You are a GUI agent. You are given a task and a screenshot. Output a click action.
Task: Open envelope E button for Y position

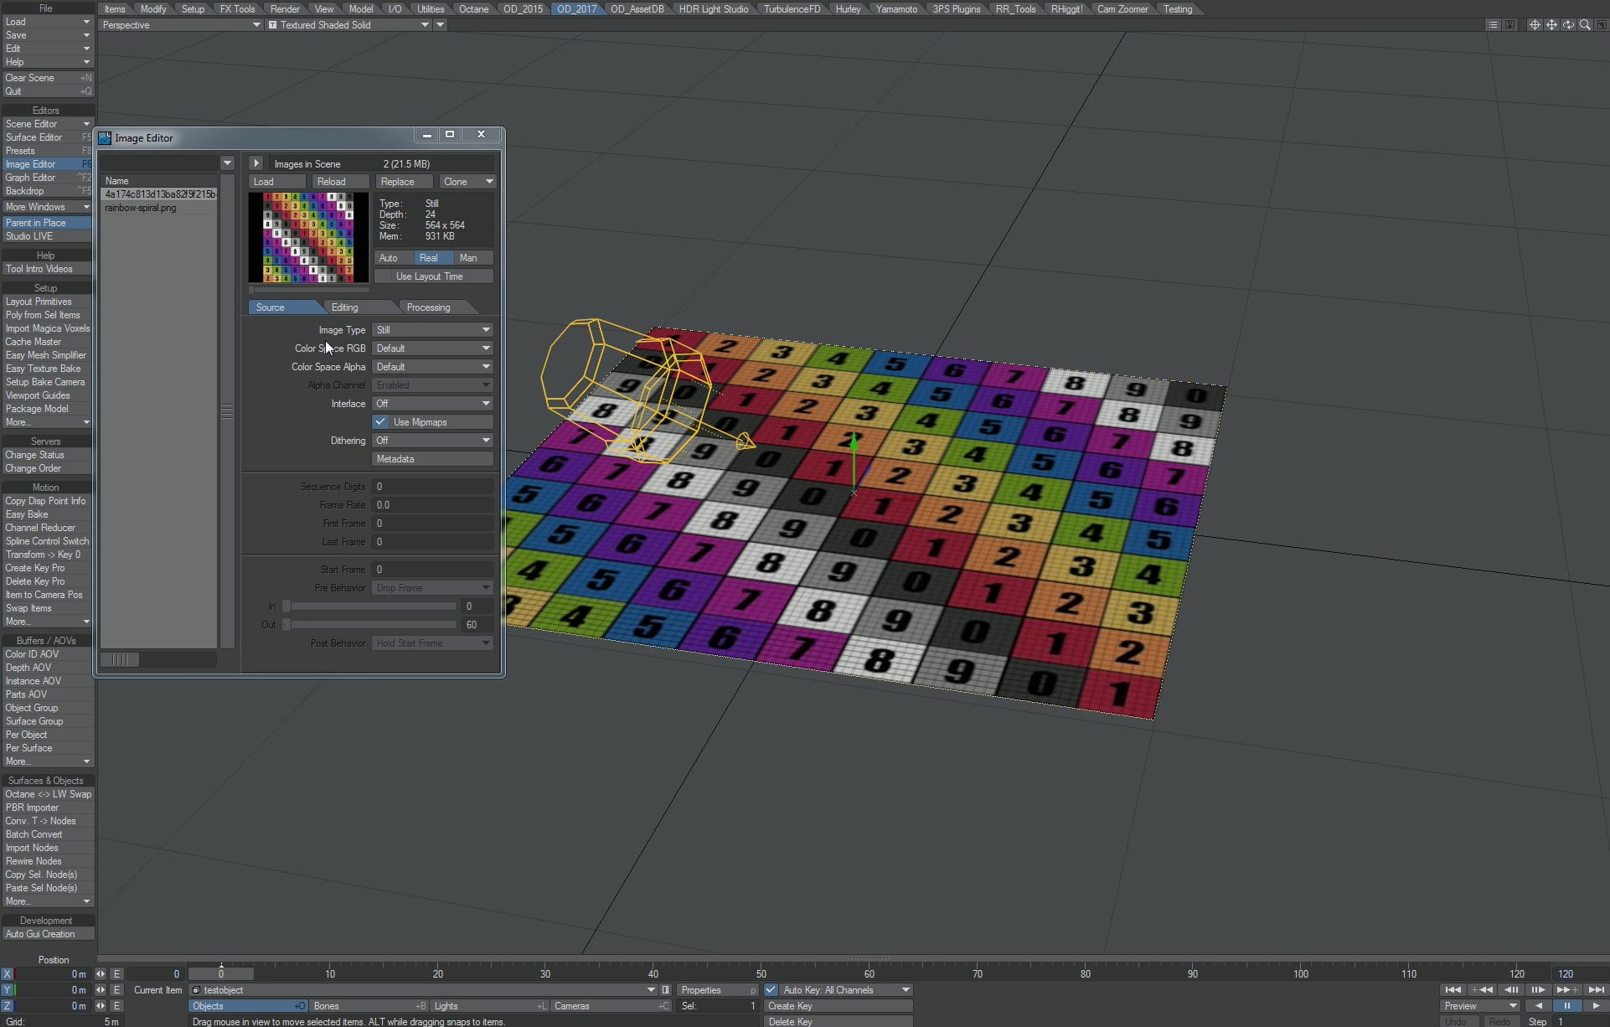(116, 990)
